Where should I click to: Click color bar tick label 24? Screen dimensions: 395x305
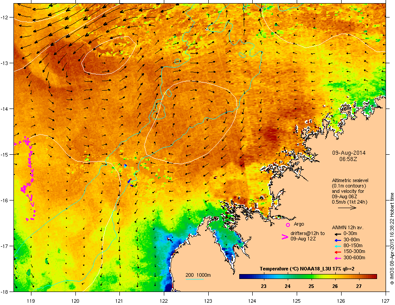tap(287, 286)
